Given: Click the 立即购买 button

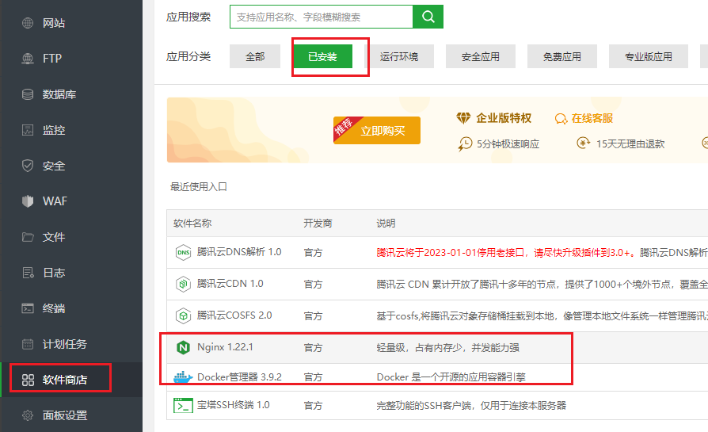Looking at the screenshot, I should click(377, 131).
